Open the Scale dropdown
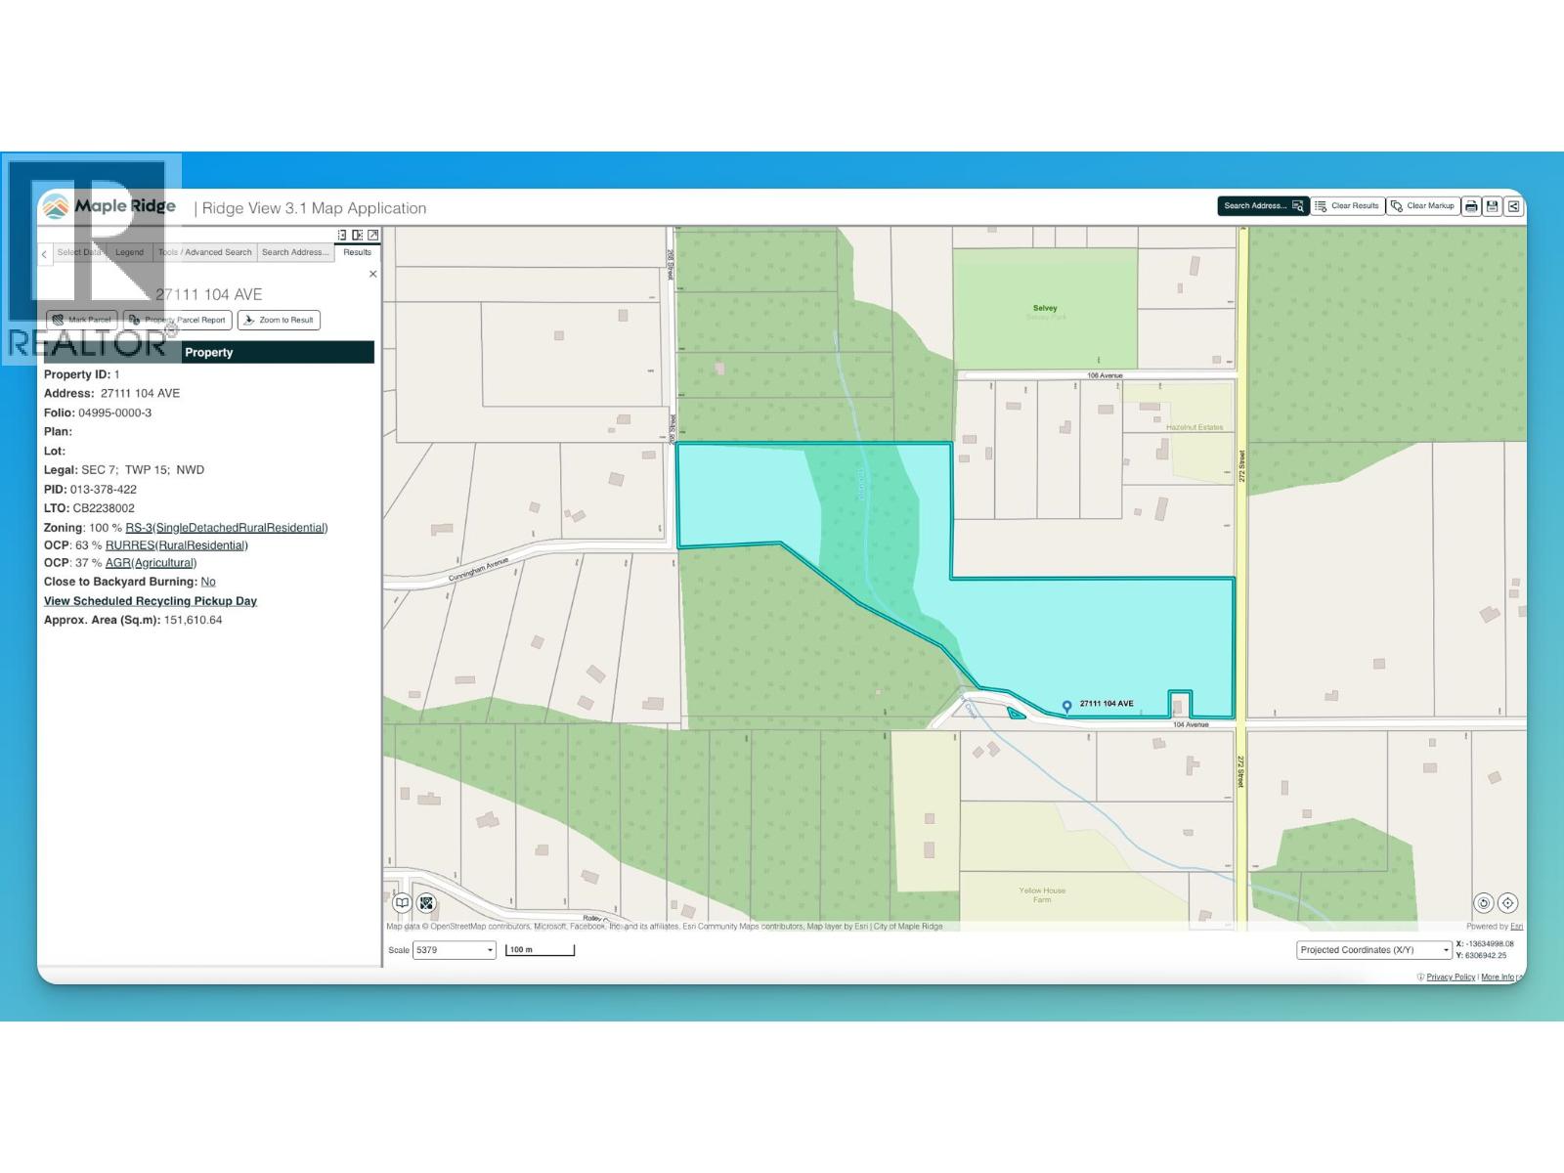 coord(455,950)
